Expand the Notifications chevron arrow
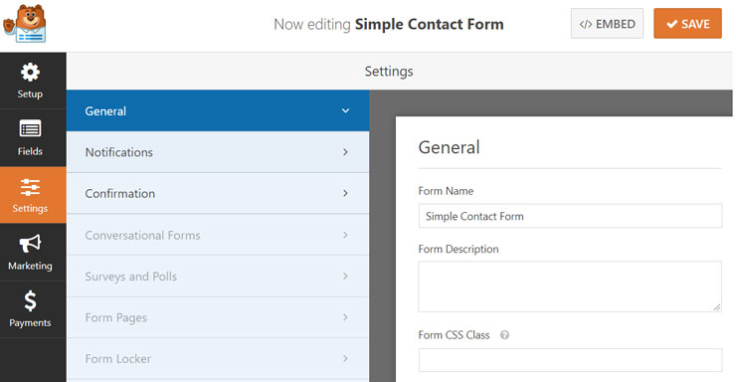736x382 pixels. (x=345, y=152)
